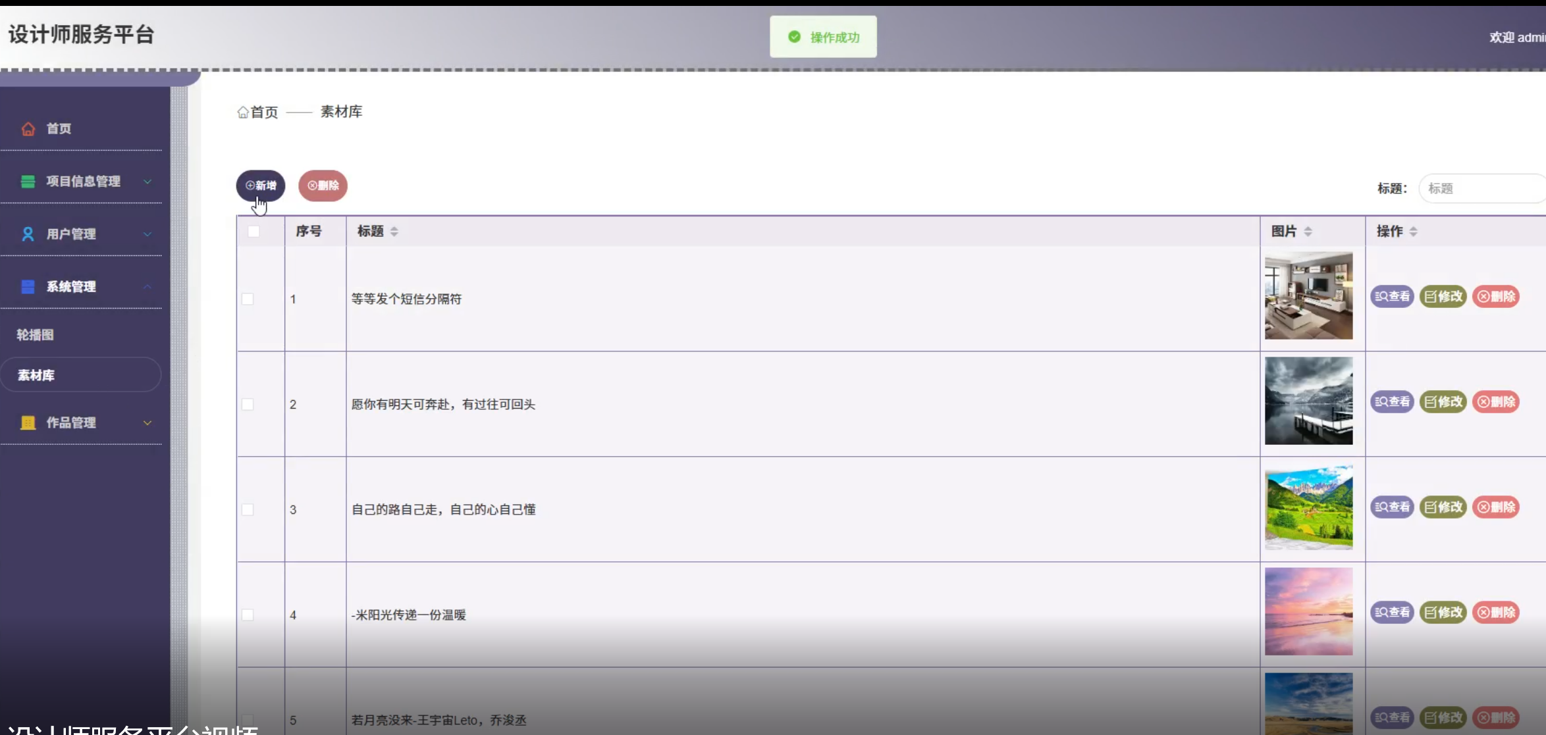Viewport: 1546px width, 735px height.
Task: Collapse the 系统管理 menu chevron
Action: click(147, 287)
